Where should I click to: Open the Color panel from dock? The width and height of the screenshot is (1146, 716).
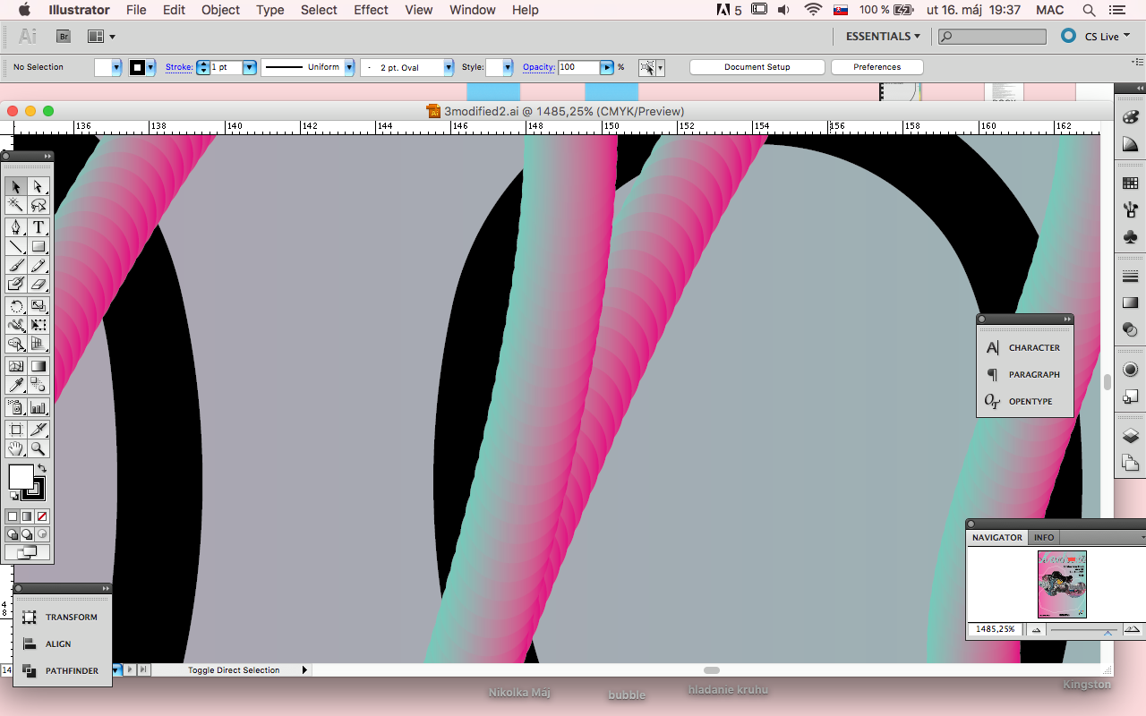1130,117
